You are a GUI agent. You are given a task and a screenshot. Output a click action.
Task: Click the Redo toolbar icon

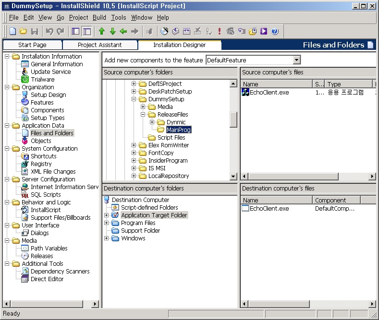pyautogui.click(x=60, y=31)
